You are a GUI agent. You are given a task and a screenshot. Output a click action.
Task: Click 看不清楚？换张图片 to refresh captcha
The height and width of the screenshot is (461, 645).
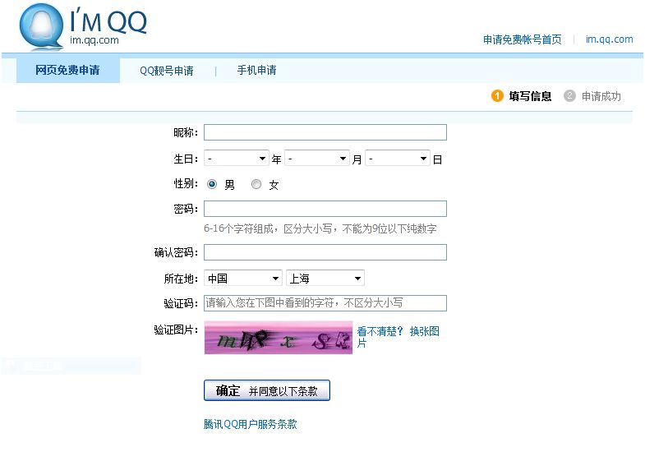[x=399, y=337]
